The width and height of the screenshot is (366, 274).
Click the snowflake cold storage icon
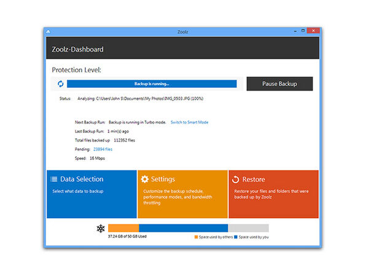pos(101,229)
